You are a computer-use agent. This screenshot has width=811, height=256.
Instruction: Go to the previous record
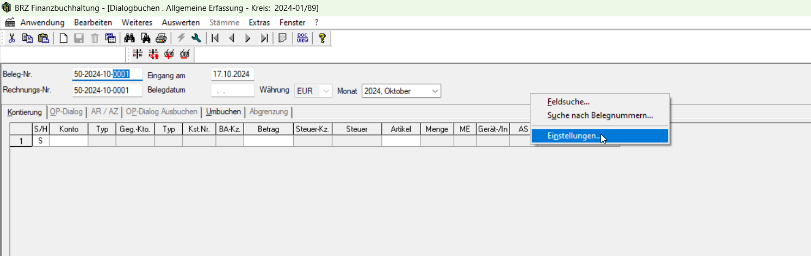[x=232, y=38]
